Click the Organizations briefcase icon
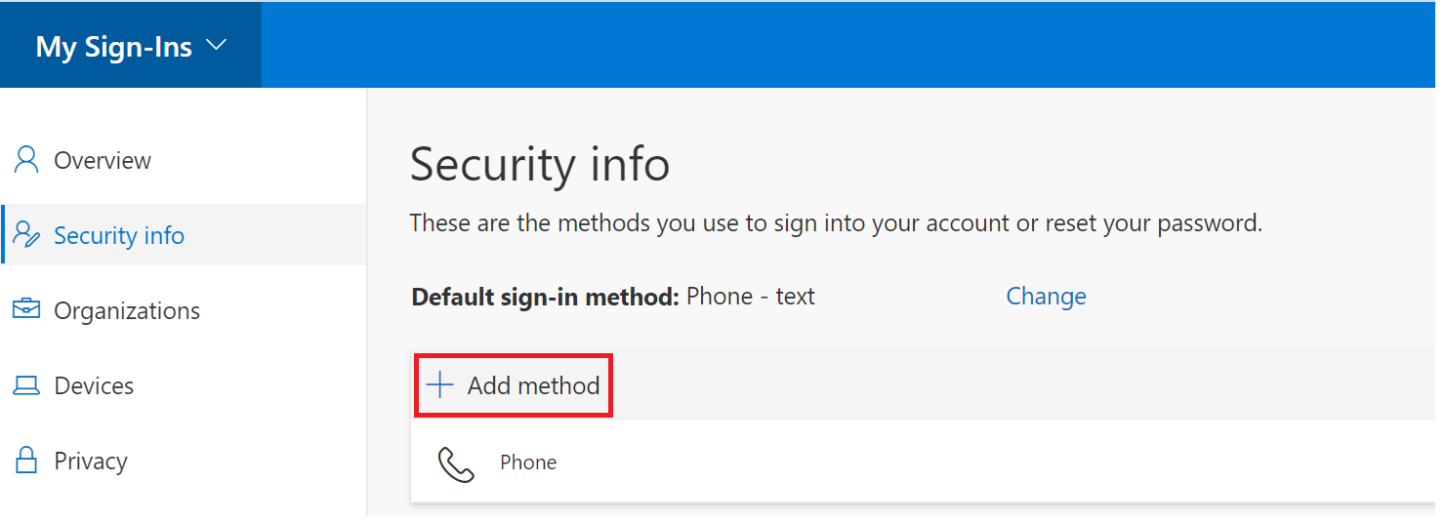Viewport: 1446px width, 523px height. pyautogui.click(x=26, y=310)
